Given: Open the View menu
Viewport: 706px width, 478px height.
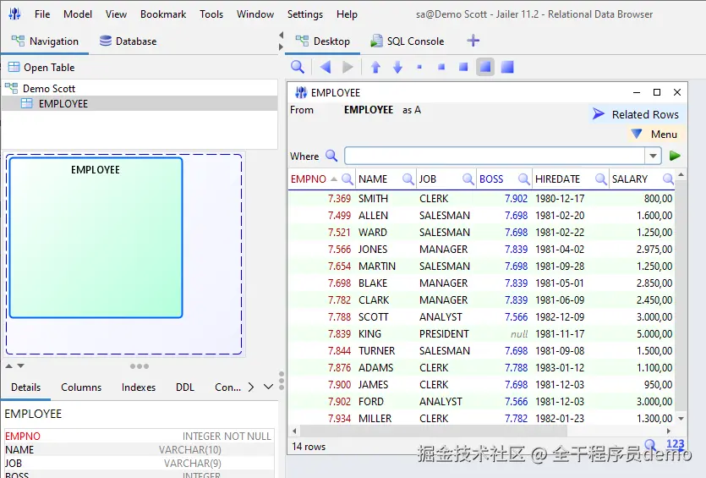Looking at the screenshot, I should click(116, 14).
